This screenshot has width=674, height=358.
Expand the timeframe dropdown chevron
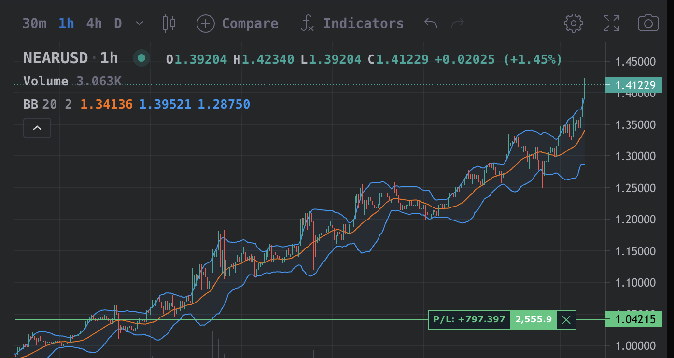(x=140, y=23)
